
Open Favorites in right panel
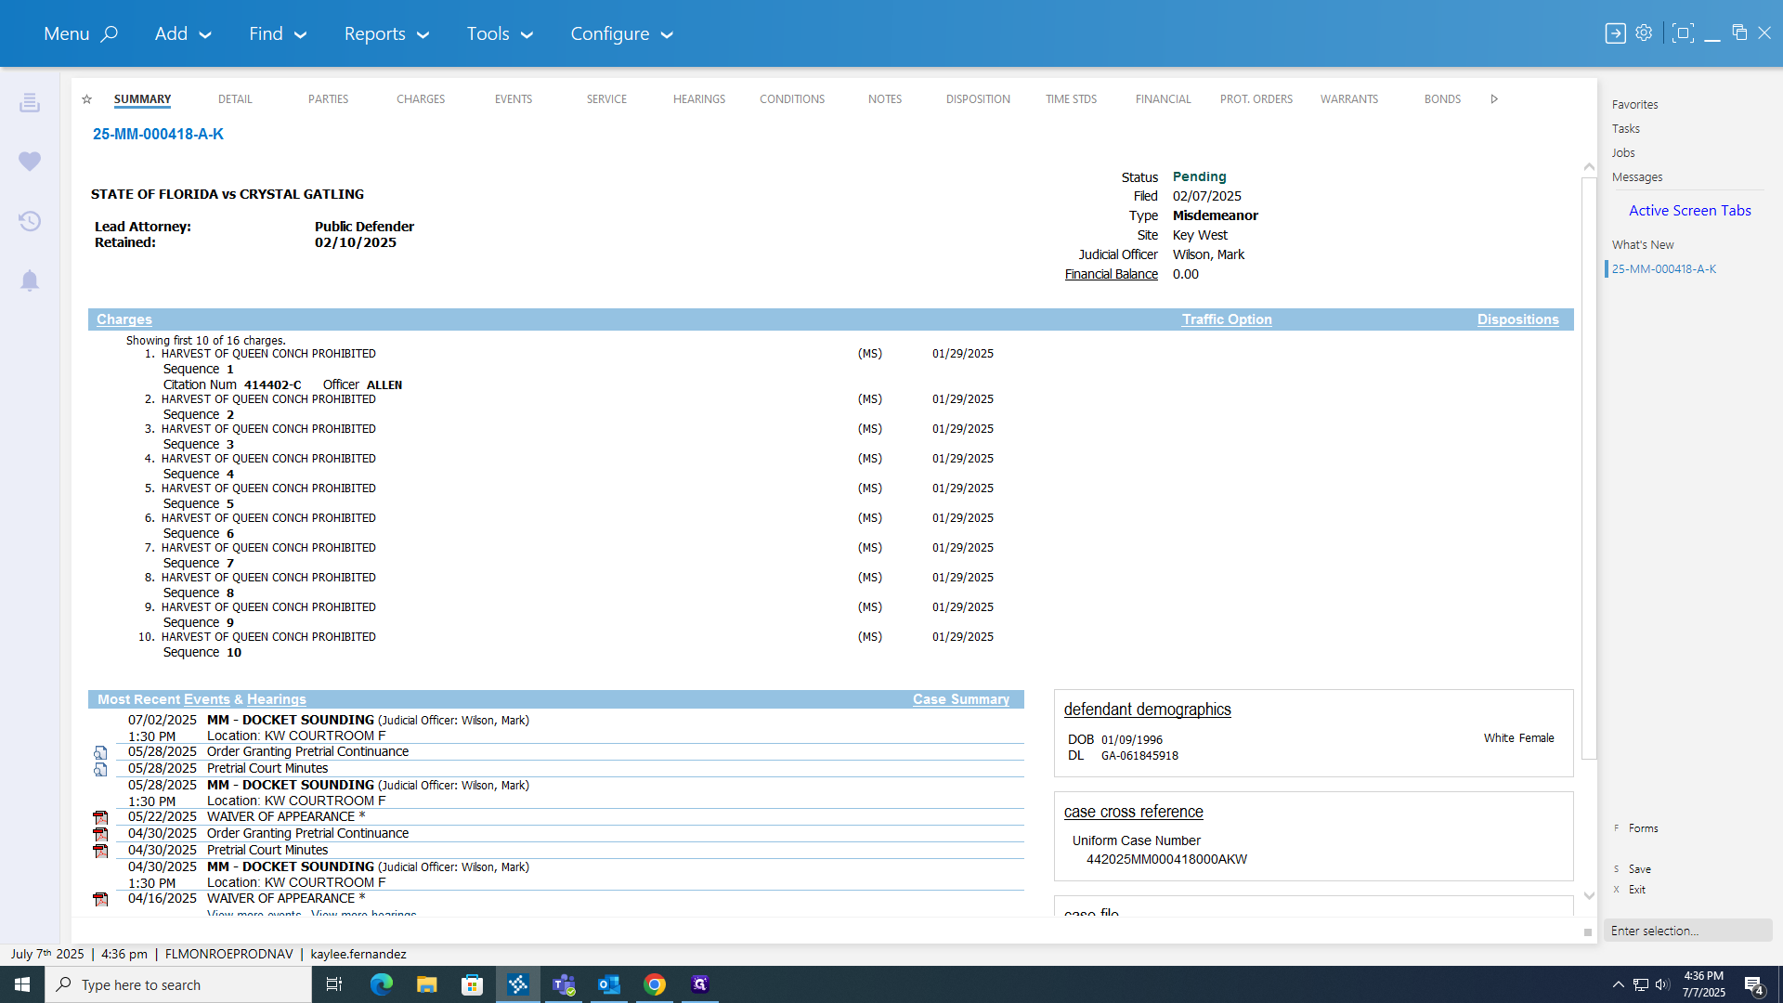pyautogui.click(x=1634, y=105)
